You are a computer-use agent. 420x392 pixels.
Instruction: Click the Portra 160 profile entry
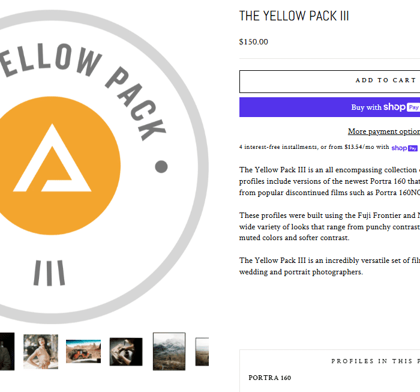[269, 378]
